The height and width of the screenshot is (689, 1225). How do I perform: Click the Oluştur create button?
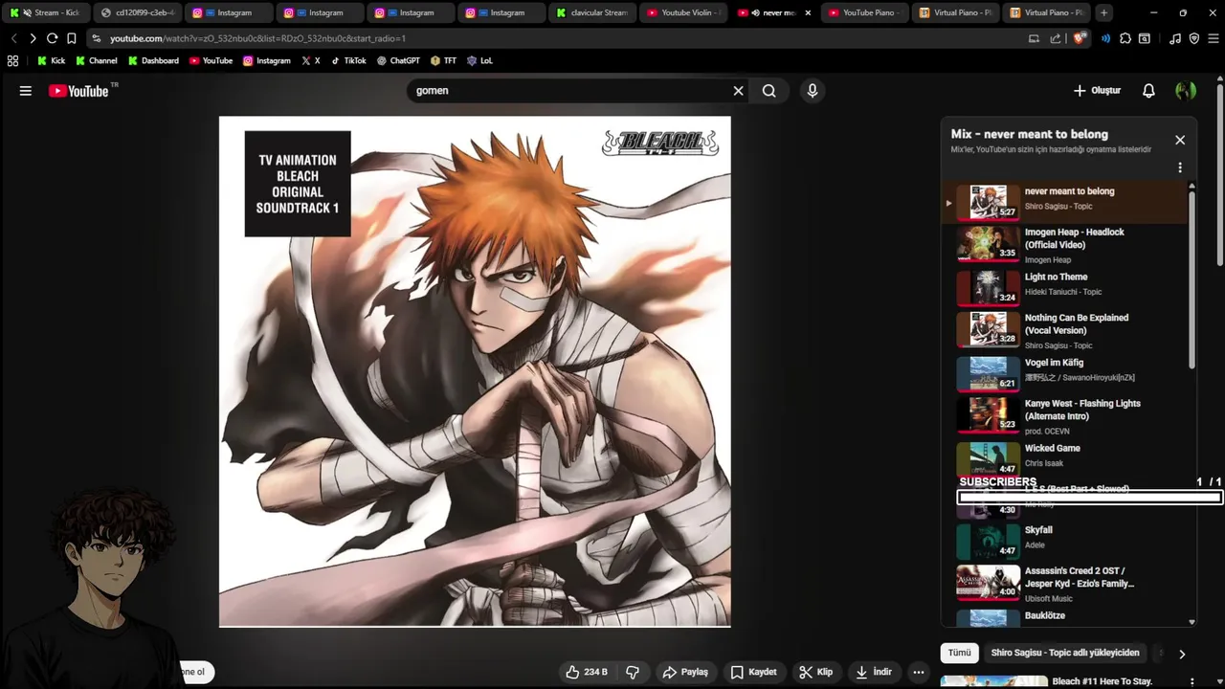pyautogui.click(x=1097, y=91)
